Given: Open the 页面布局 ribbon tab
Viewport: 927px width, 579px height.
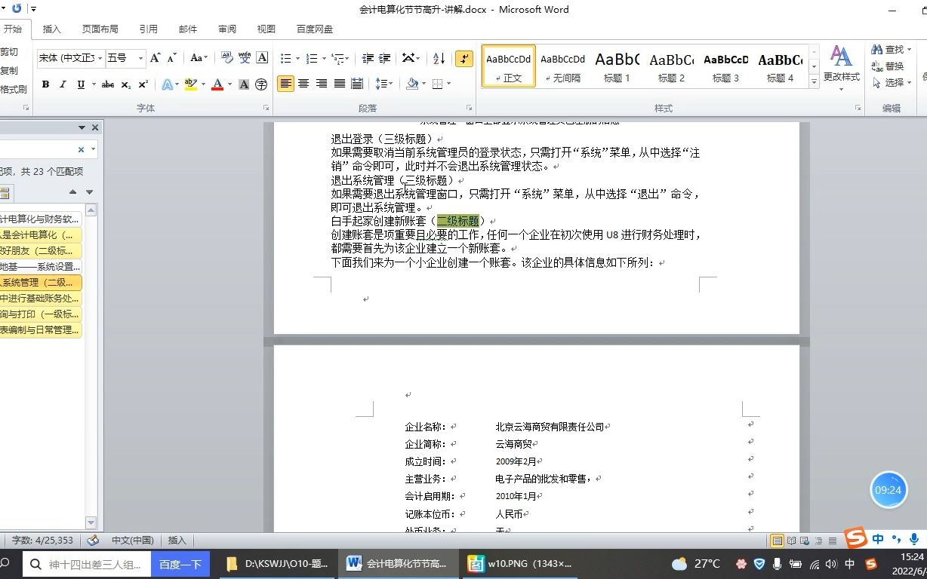Looking at the screenshot, I should pos(100,28).
